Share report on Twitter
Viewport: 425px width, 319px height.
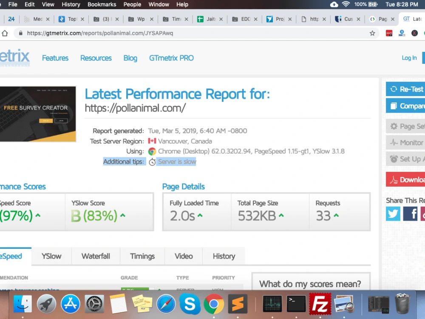point(393,214)
